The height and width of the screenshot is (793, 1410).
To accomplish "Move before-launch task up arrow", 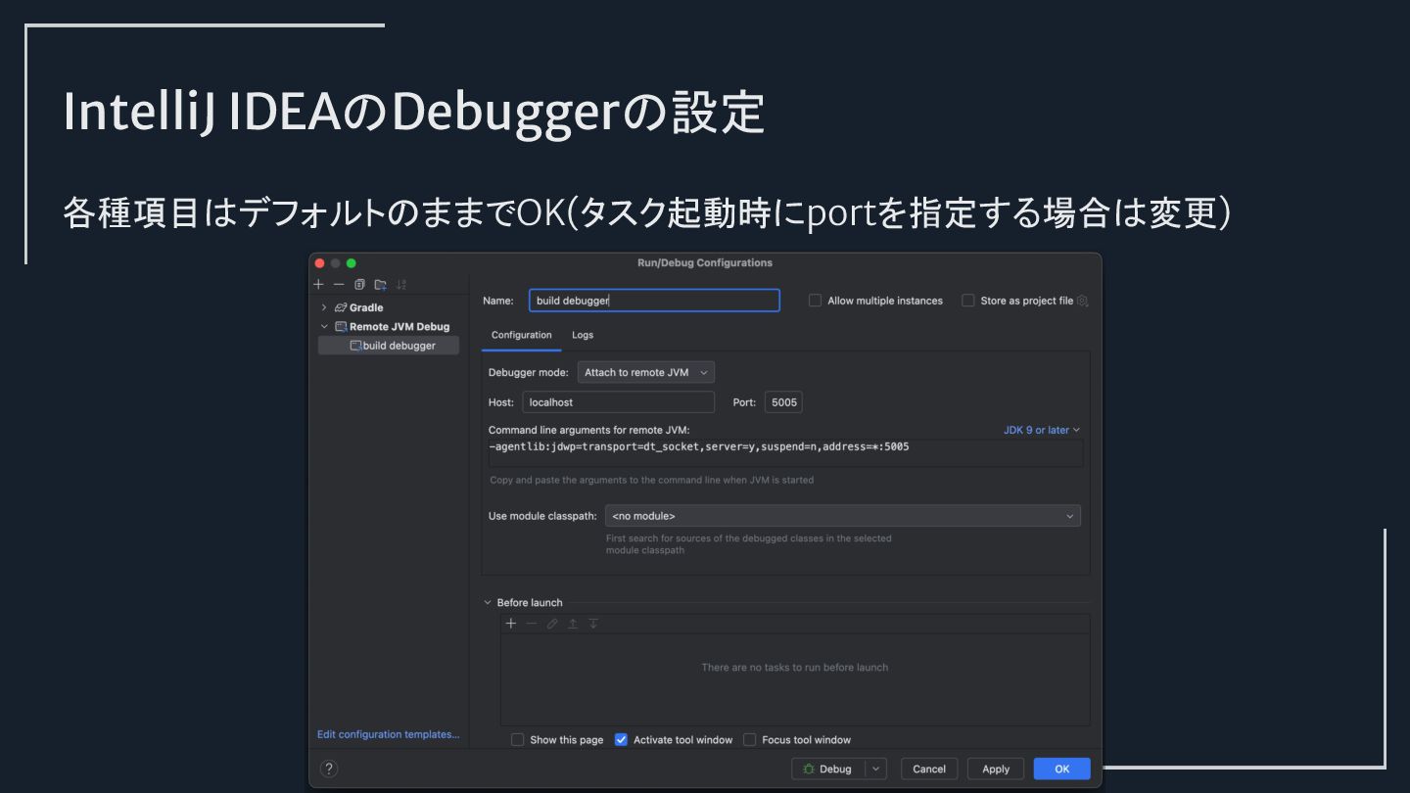I will (573, 624).
